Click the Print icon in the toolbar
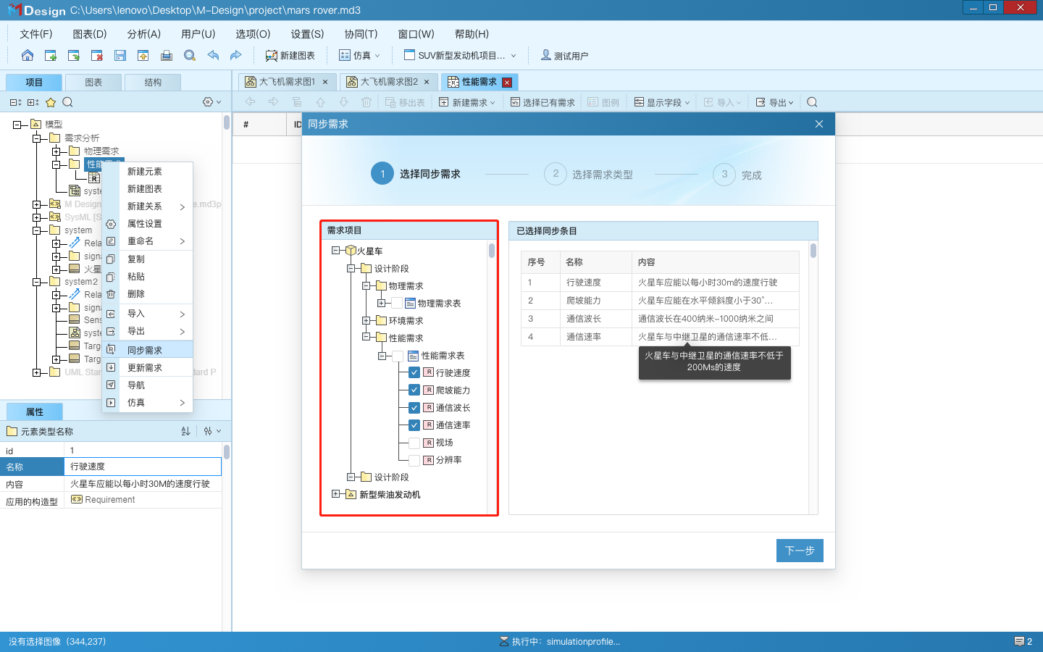This screenshot has height=652, width=1043. (167, 55)
